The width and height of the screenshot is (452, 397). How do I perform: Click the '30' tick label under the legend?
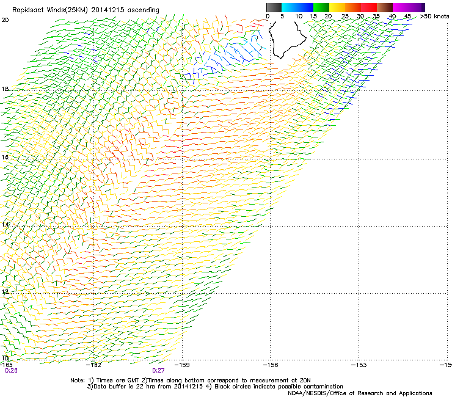tap(360, 16)
